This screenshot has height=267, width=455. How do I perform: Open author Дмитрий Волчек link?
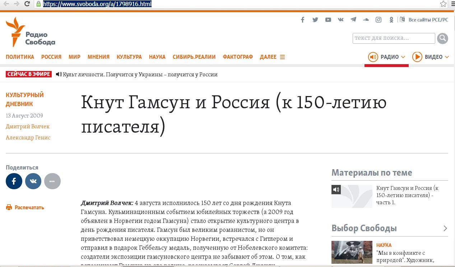coord(28,127)
